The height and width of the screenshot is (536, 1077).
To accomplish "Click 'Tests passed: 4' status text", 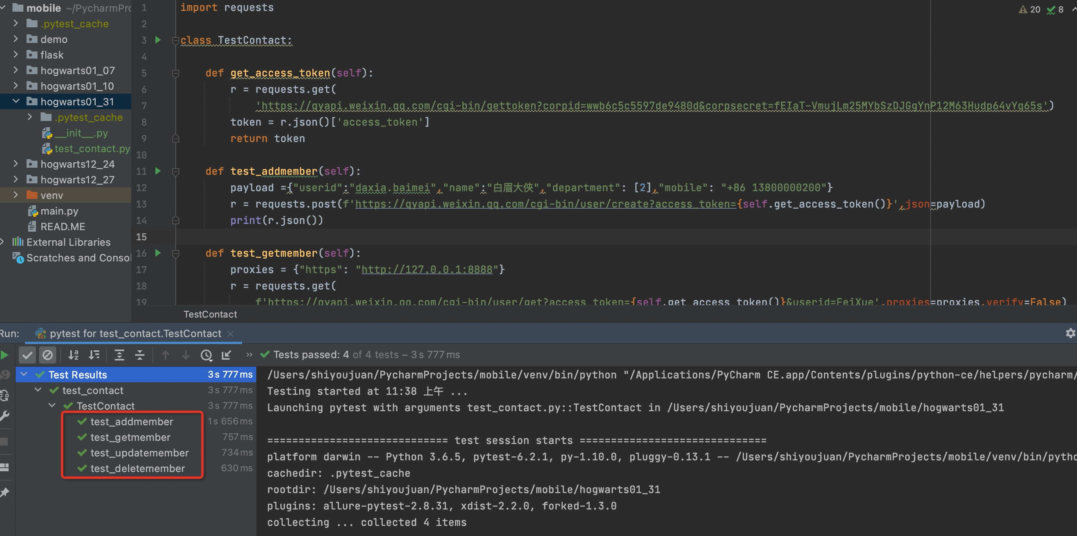I will point(311,355).
